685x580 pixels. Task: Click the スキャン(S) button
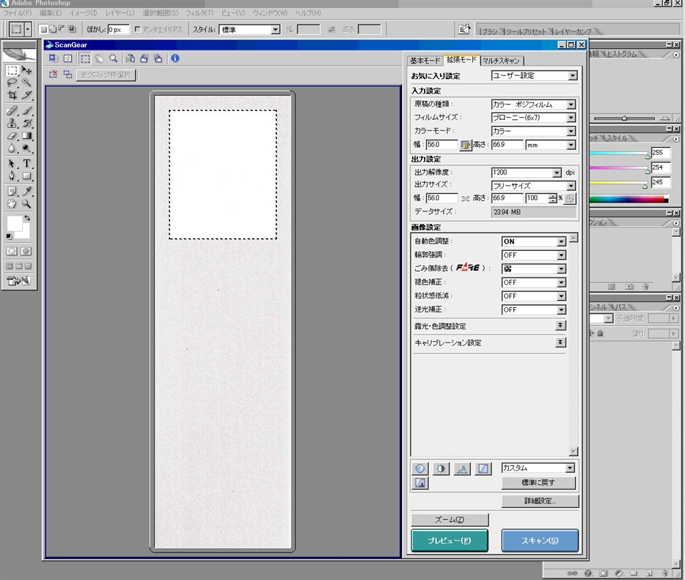tap(539, 541)
